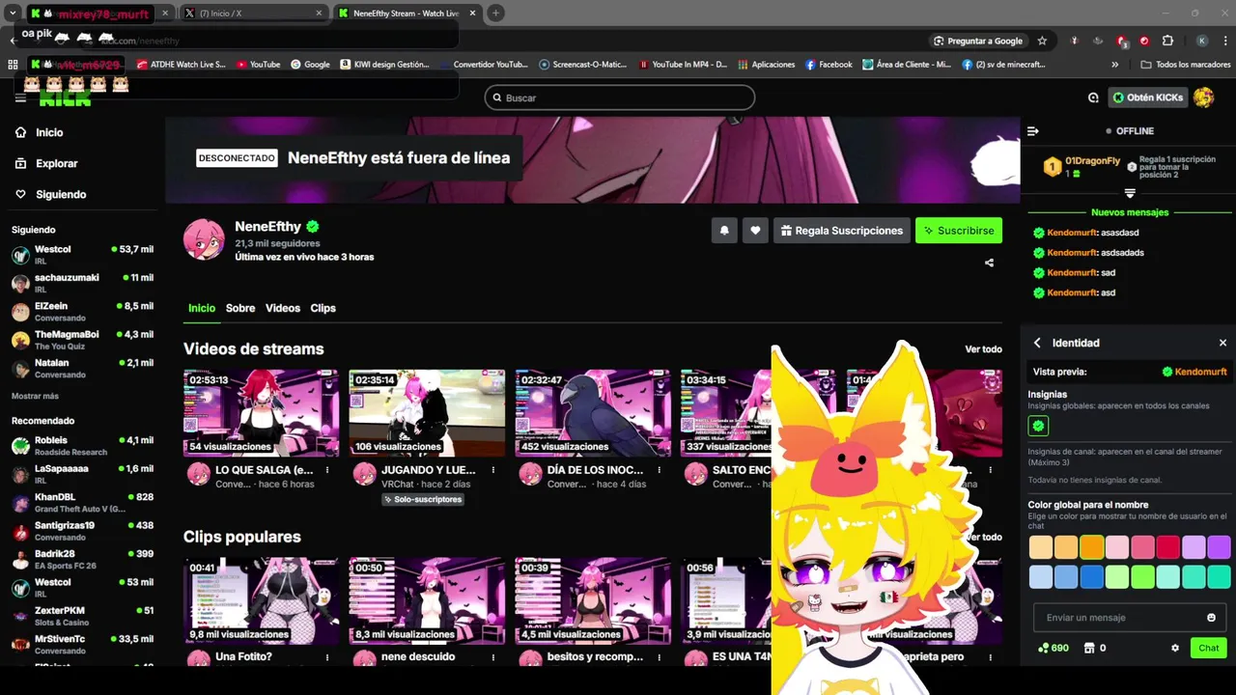1236x695 pixels.
Task: Expand the leaderboard with the chevron
Action: pyautogui.click(x=1129, y=193)
